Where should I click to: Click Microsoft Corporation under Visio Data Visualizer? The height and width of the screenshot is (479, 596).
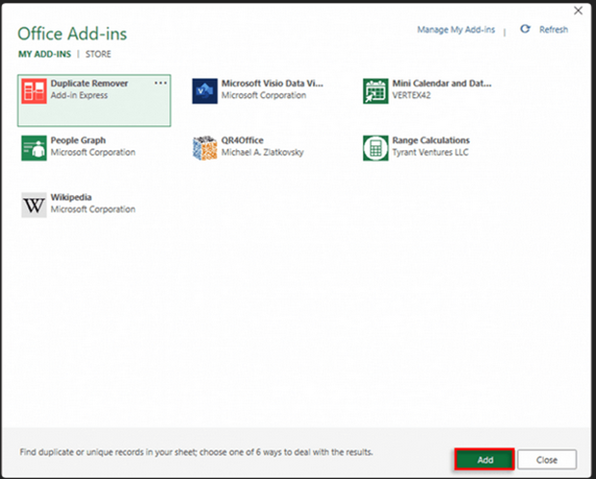pos(264,95)
